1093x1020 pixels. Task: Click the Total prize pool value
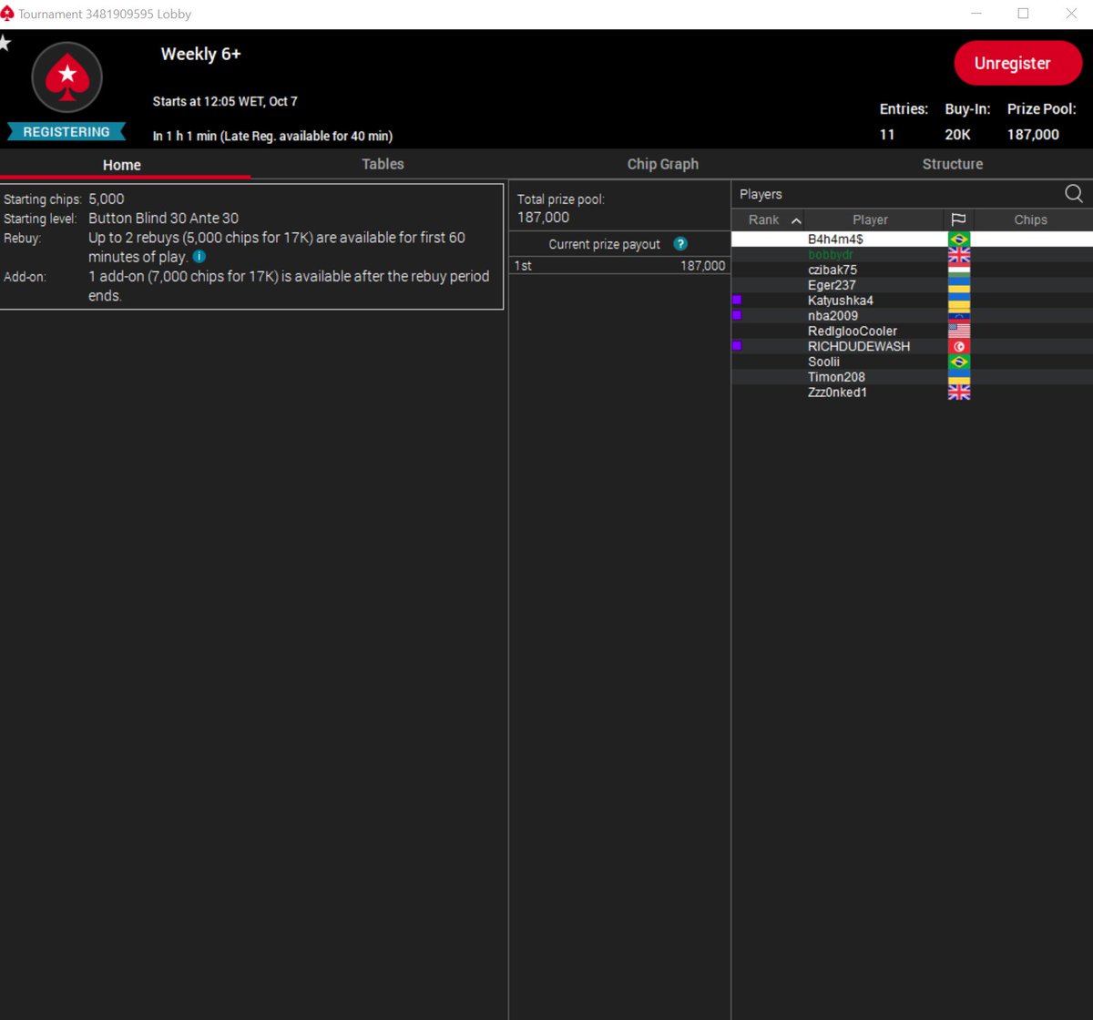(544, 218)
